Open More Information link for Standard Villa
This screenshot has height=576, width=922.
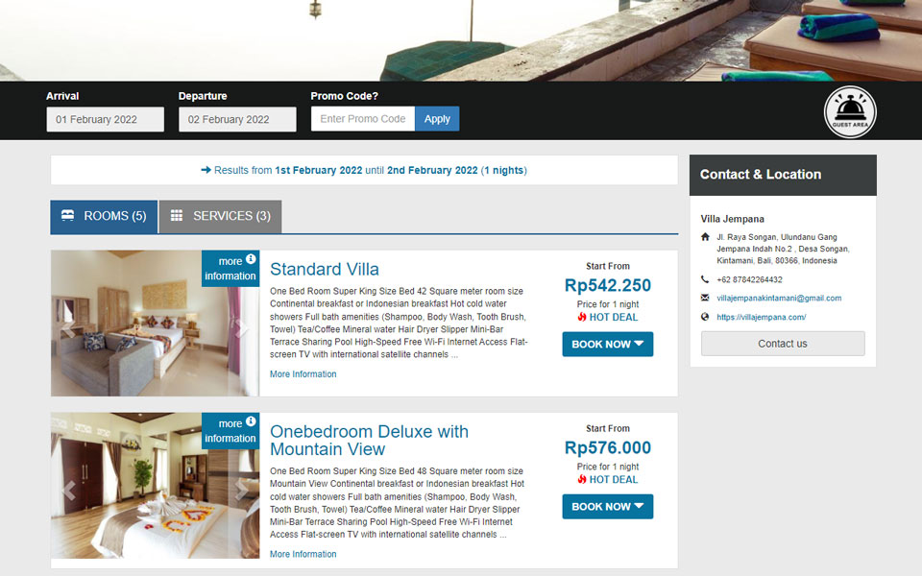click(303, 373)
